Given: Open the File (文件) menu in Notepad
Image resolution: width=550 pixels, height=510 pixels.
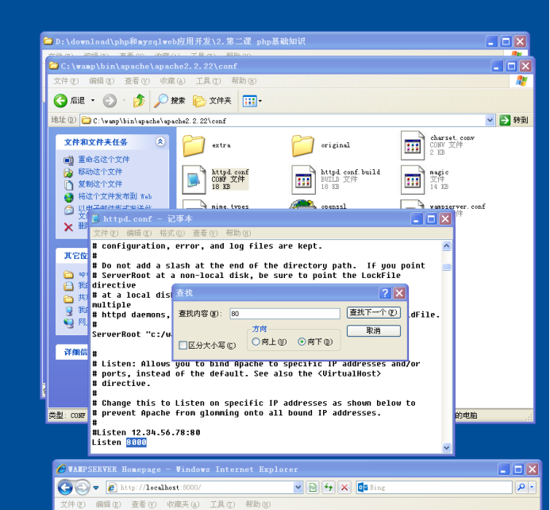Looking at the screenshot, I should click(106, 233).
